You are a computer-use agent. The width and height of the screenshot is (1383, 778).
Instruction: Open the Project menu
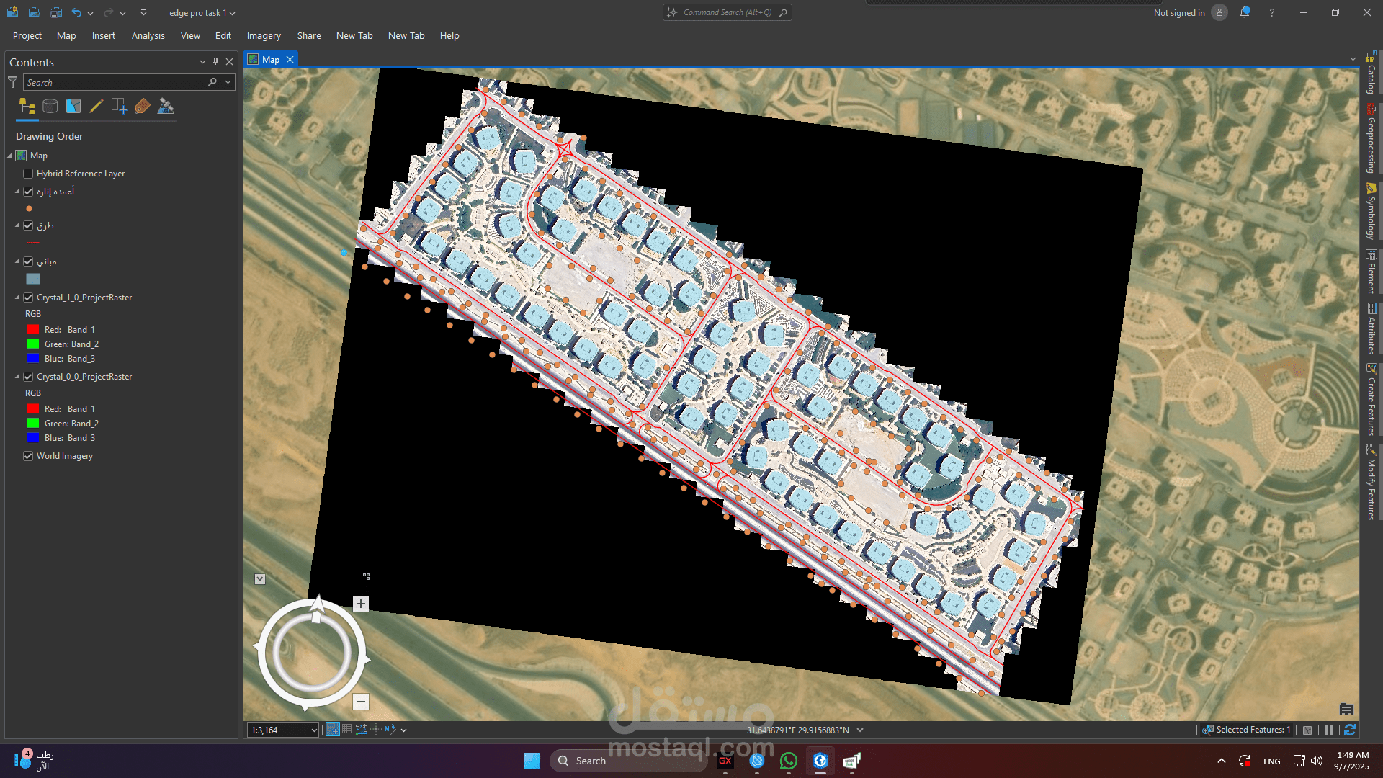tap(27, 35)
